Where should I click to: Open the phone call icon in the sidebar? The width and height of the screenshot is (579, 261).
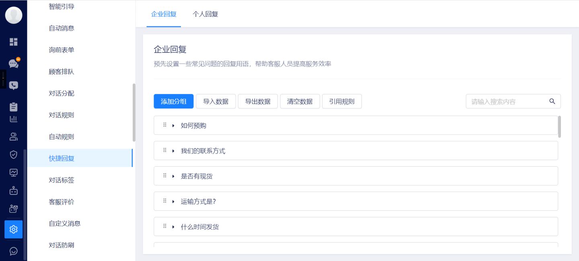click(14, 85)
